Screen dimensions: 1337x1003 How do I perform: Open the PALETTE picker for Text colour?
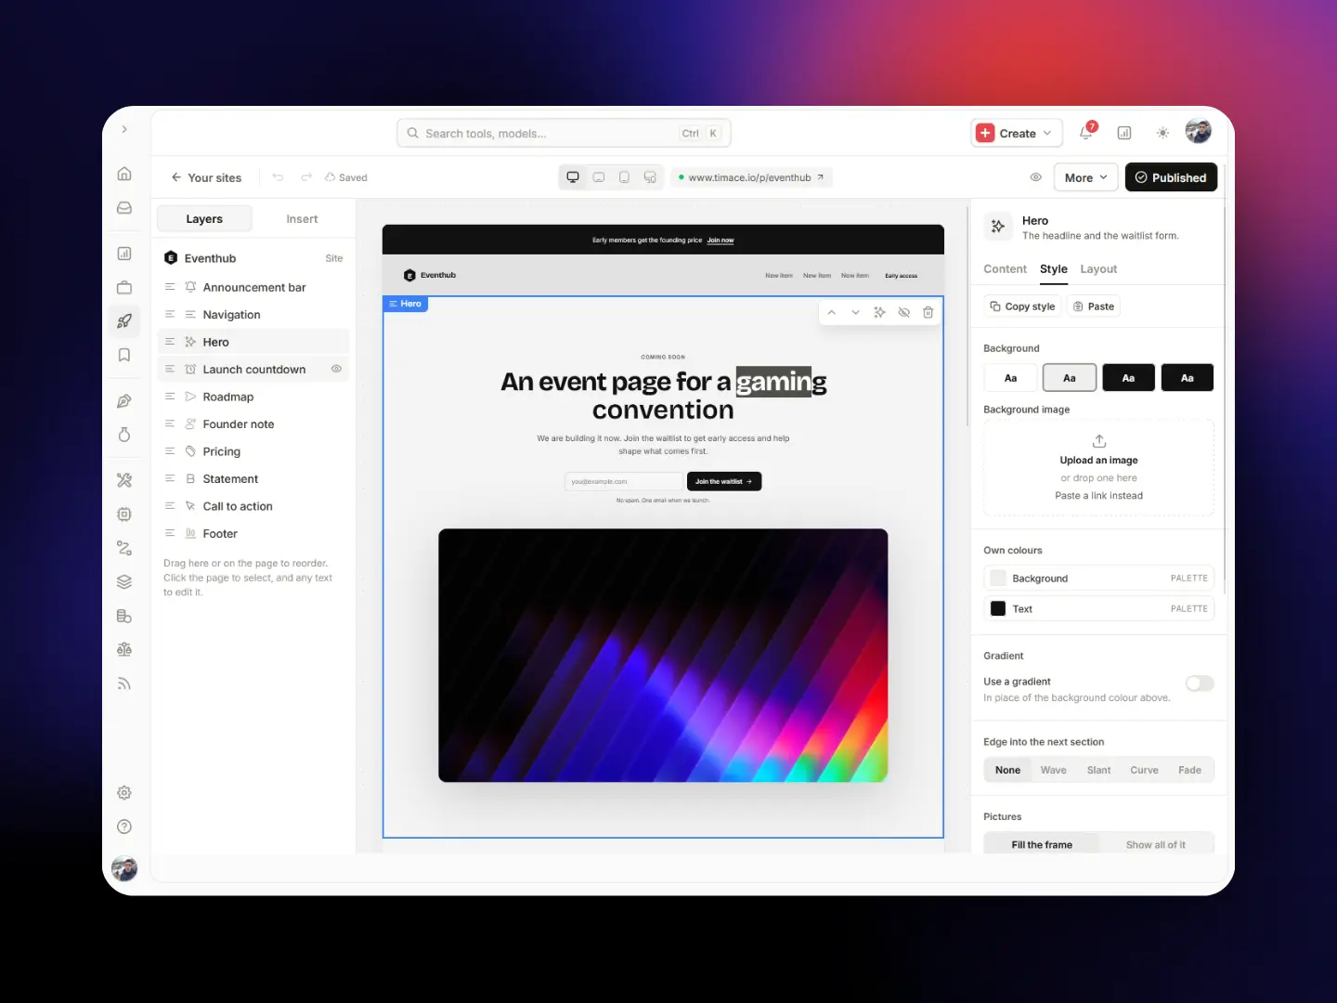(x=1188, y=608)
